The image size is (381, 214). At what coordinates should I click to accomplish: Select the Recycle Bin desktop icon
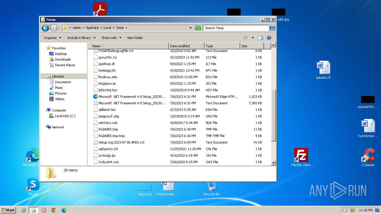(212, 188)
